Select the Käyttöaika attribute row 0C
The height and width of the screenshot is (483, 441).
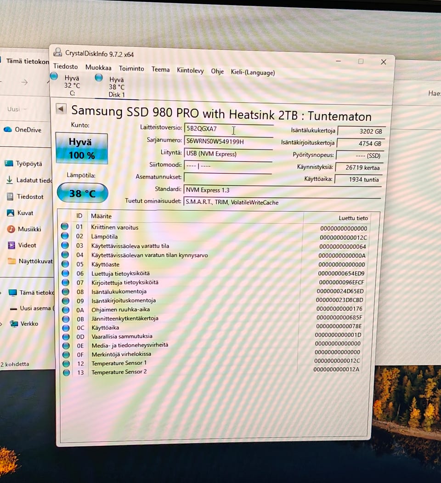click(x=213, y=327)
